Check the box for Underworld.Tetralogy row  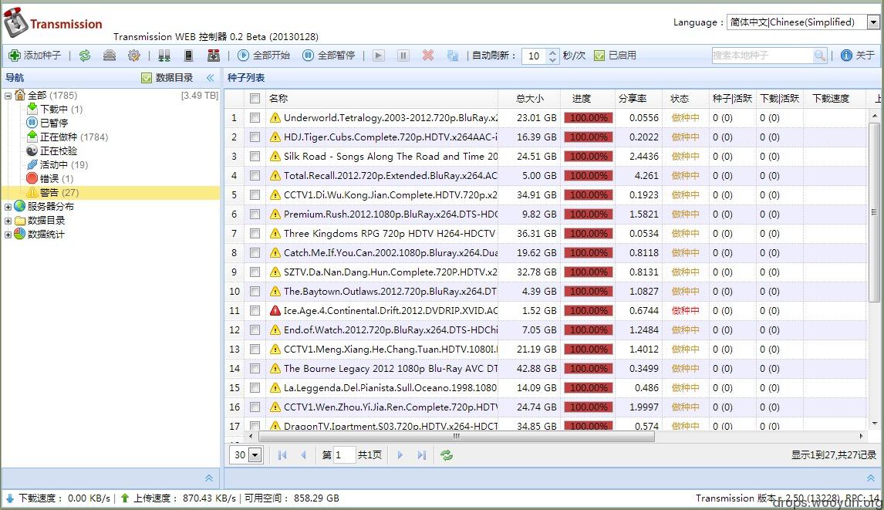[x=255, y=118]
